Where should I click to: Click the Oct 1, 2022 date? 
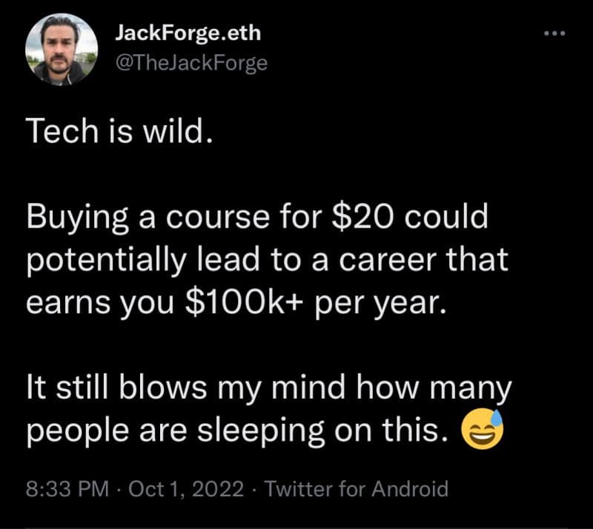tap(186, 488)
